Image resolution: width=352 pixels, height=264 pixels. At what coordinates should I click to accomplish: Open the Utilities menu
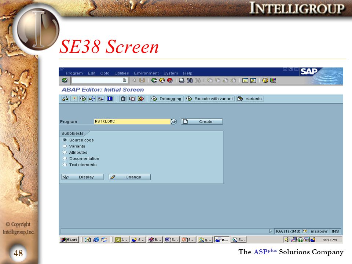click(122, 73)
